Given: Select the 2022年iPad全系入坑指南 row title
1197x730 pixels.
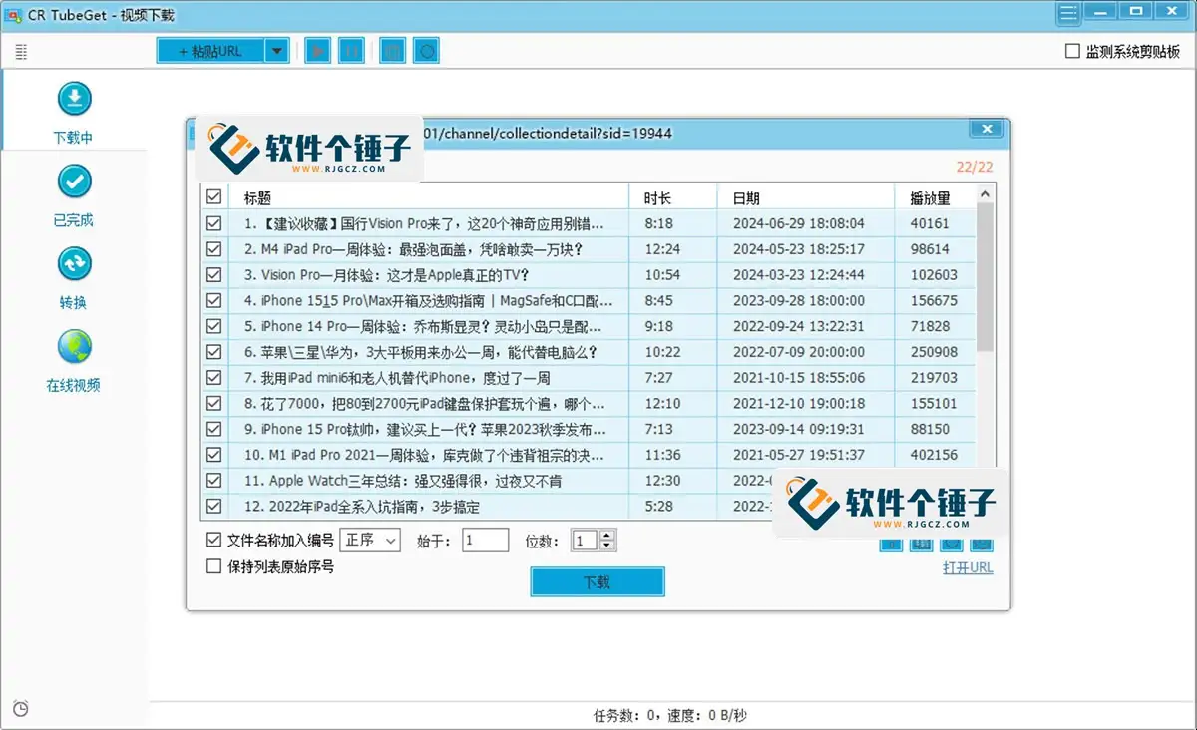Looking at the screenshot, I should coord(362,507).
